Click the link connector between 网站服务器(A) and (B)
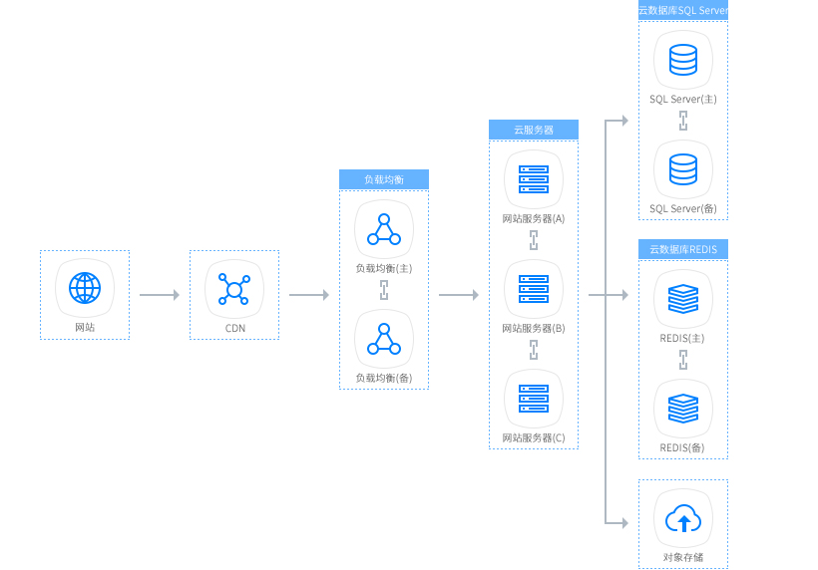 (x=534, y=240)
